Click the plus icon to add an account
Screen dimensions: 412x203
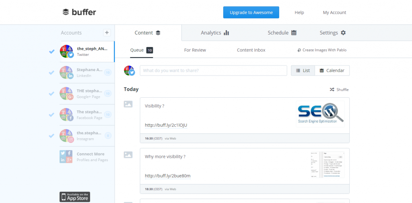107,33
